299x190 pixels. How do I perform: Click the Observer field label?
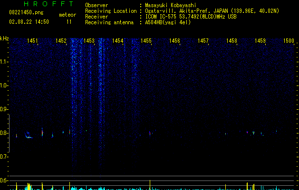point(96,5)
